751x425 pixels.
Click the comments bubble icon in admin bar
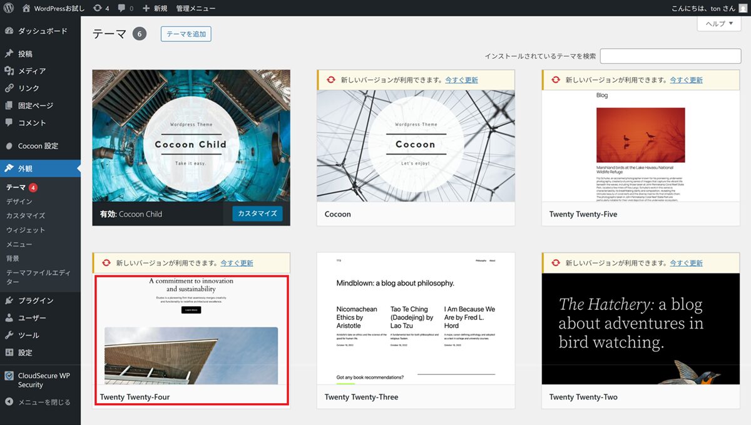(122, 8)
